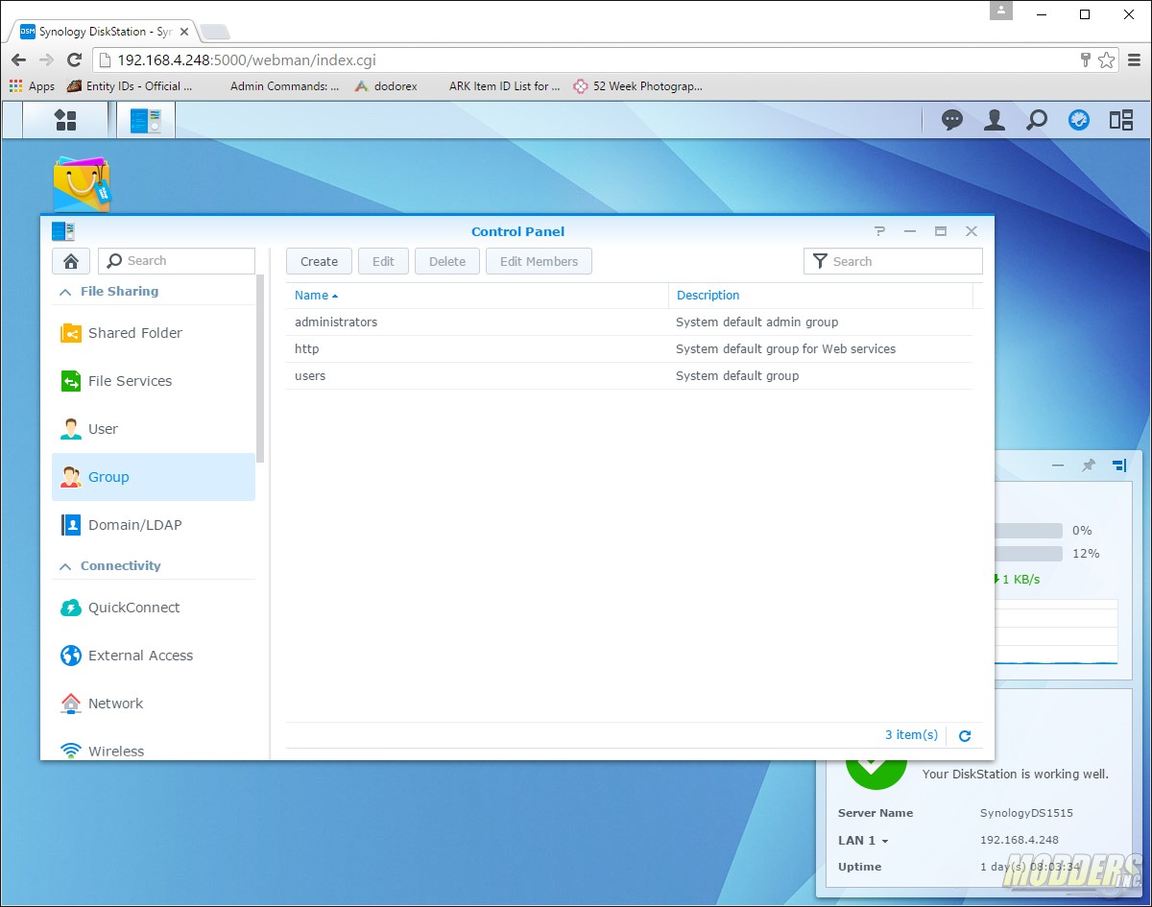Click the Edit button
This screenshot has width=1152, height=907.
383,261
